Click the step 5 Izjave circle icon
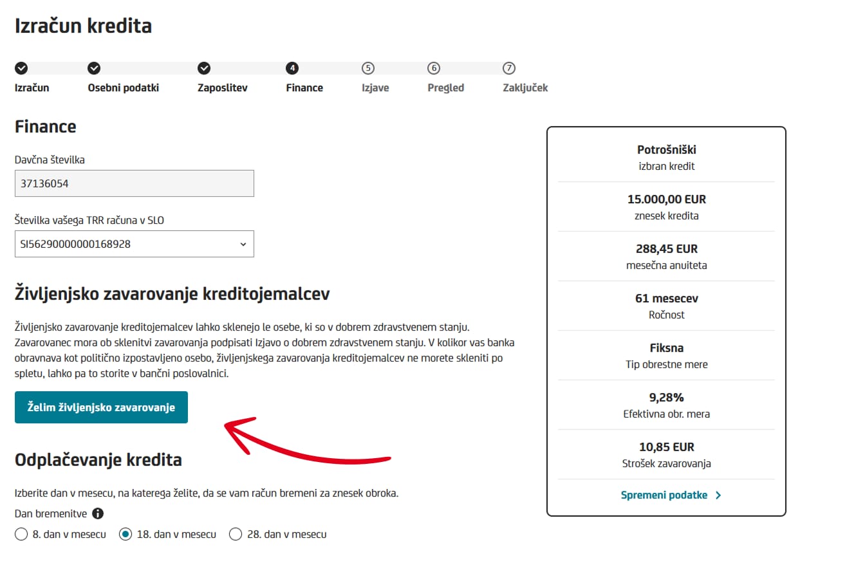The width and height of the screenshot is (865, 563). (368, 68)
